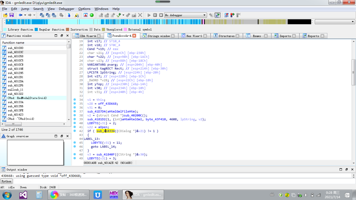This screenshot has height=200, width=356.
Task: Open Visual Studio from the taskbar
Action: pos(23,195)
